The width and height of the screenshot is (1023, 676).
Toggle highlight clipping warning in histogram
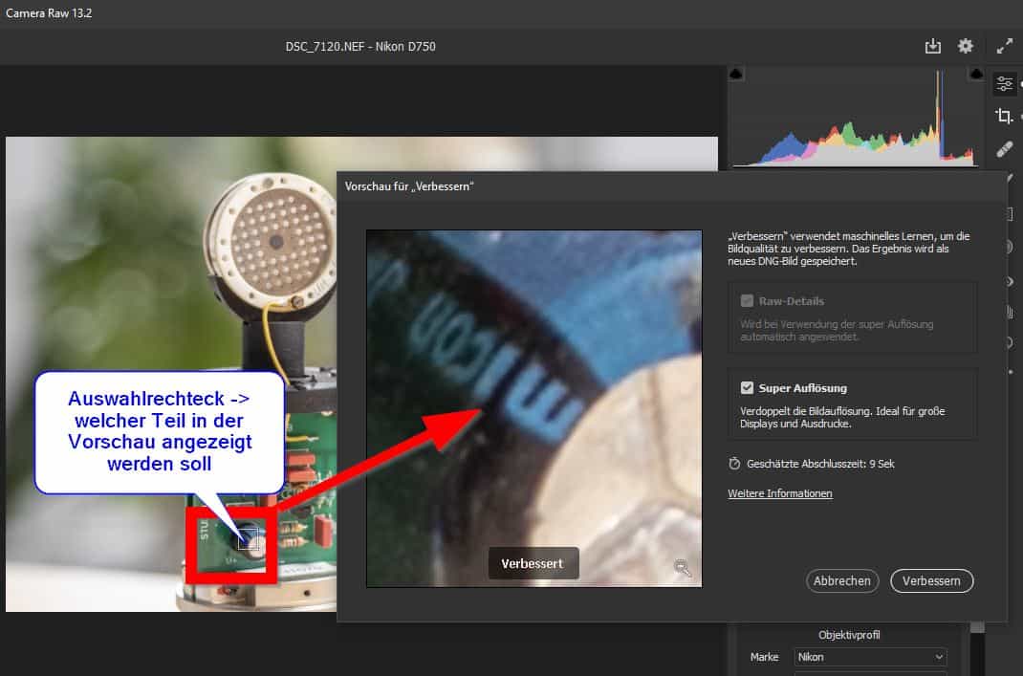976,75
